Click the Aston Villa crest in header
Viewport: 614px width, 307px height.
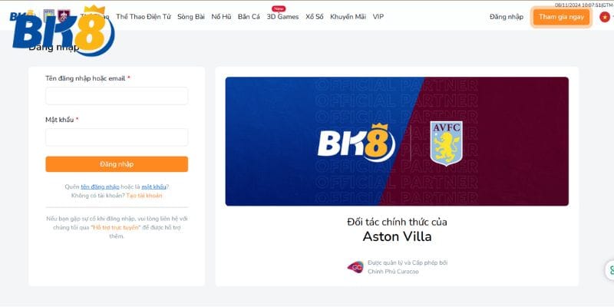(x=49, y=15)
